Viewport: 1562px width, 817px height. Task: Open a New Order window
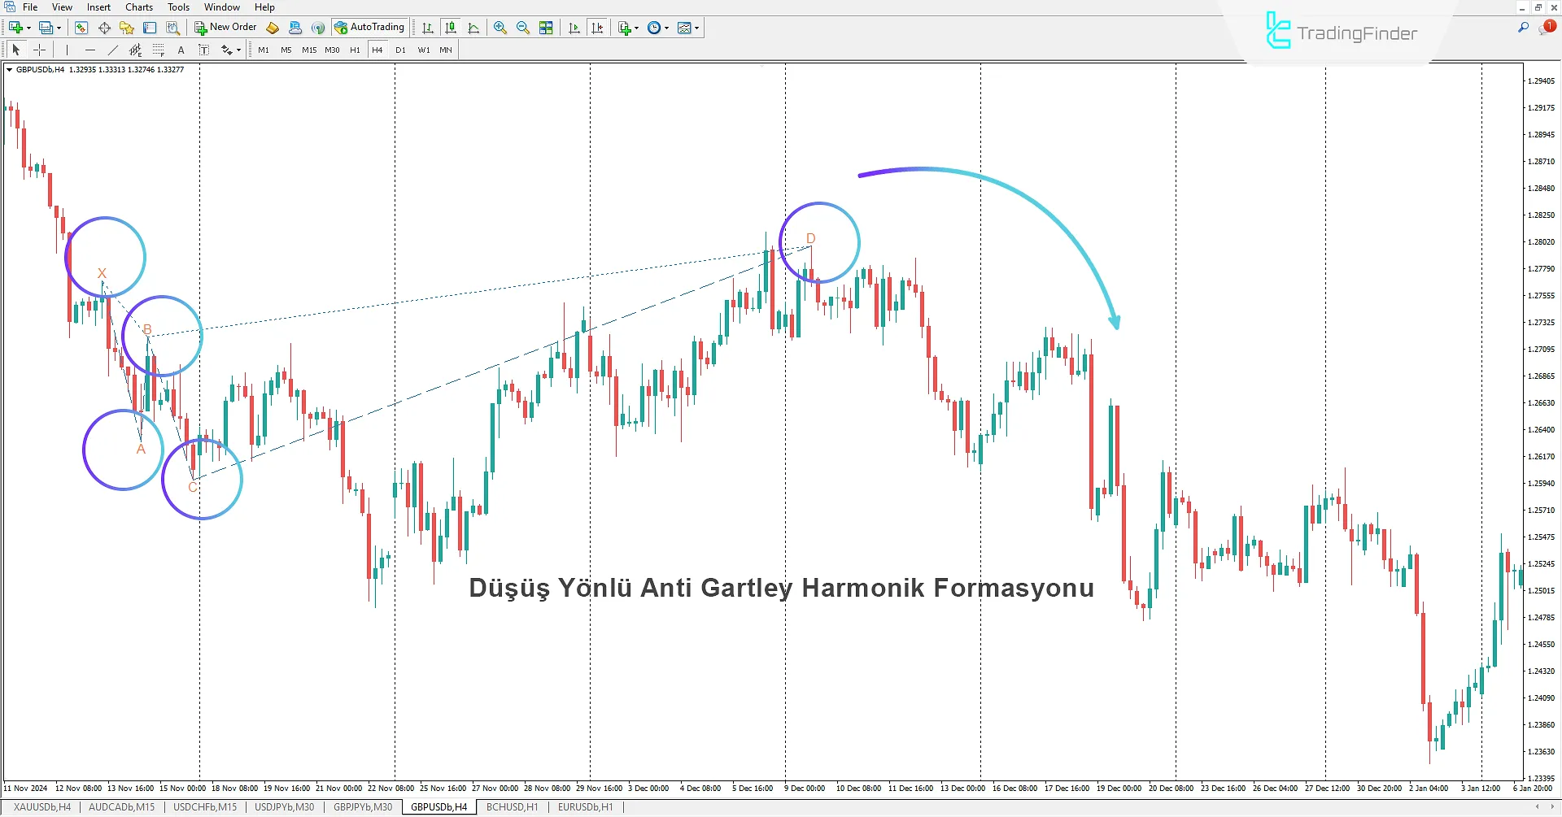[225, 27]
